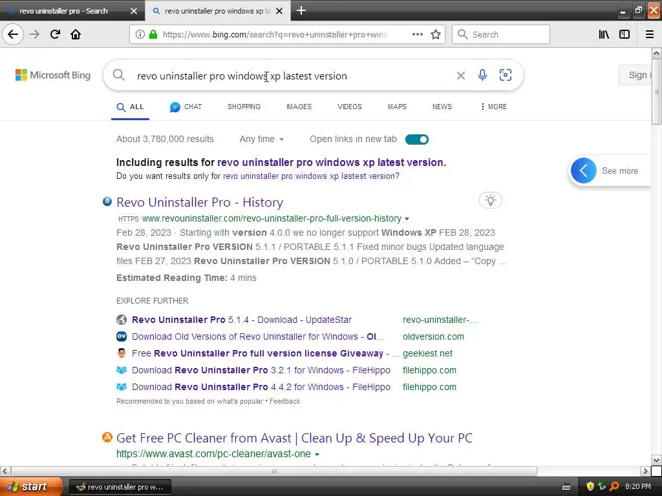Viewport: 662px width, 496px height.
Task: Click the taskbar clock showing 8:20 PM
Action: point(638,487)
